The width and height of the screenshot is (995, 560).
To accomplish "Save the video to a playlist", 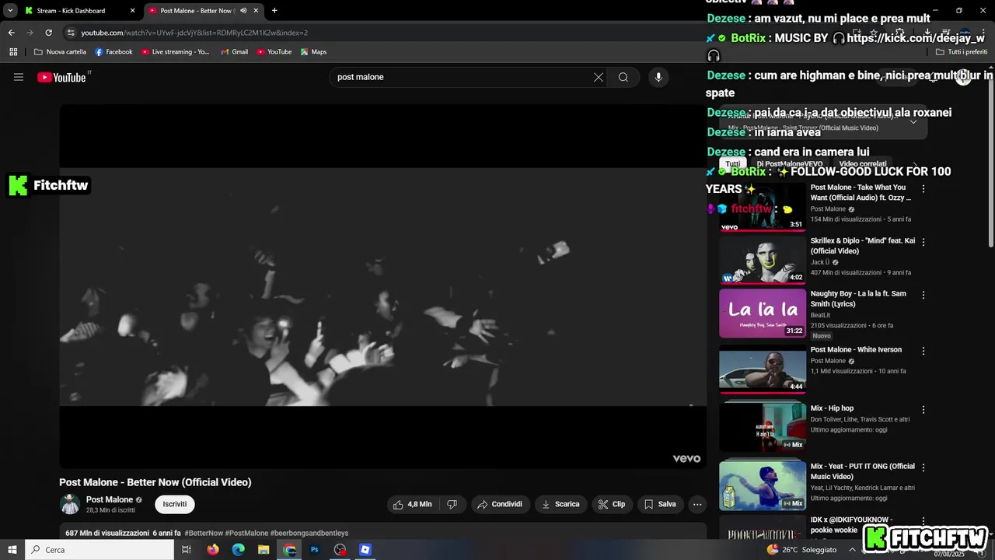I will [x=660, y=504].
